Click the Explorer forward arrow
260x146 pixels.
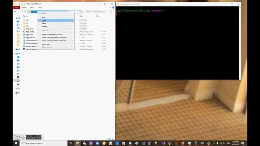point(19,12)
